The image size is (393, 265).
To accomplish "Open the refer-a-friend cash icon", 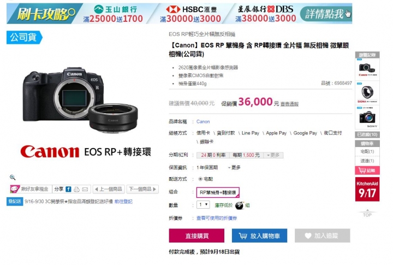I will point(15,189).
